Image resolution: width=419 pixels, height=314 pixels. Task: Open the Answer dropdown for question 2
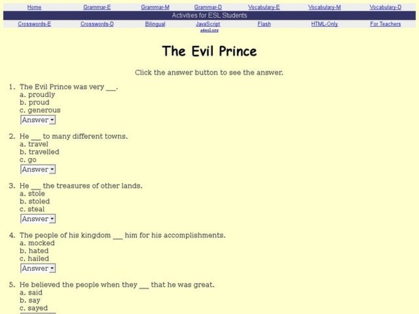click(x=37, y=169)
